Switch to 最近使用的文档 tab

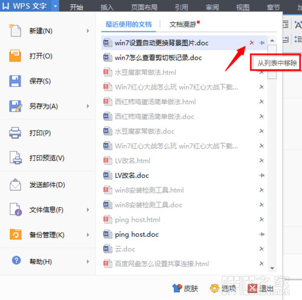pyautogui.click(x=129, y=24)
